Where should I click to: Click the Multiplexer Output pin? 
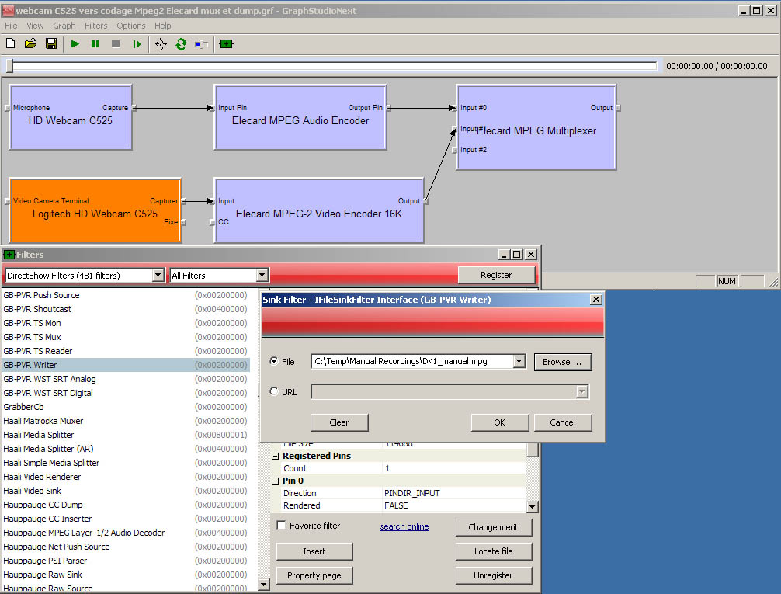click(x=618, y=108)
